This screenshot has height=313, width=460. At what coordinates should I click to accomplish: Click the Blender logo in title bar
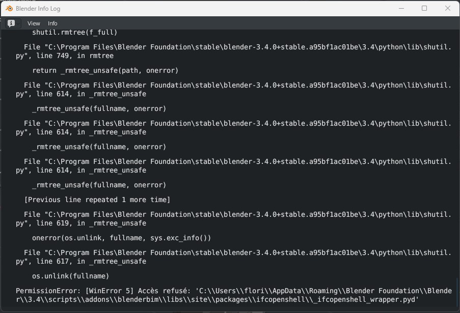[x=9, y=9]
